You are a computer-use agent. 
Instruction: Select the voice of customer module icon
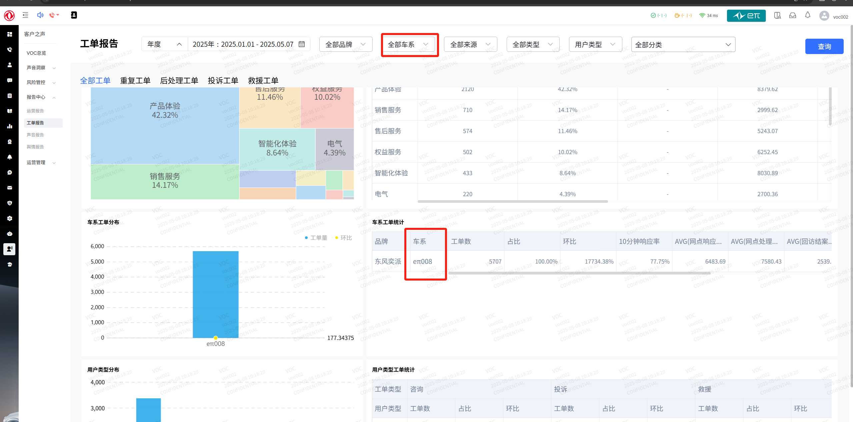click(9, 249)
